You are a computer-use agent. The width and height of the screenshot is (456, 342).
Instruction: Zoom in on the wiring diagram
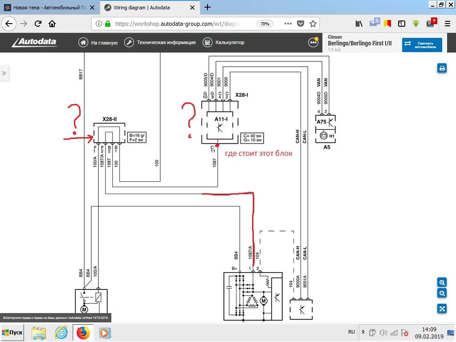(x=442, y=282)
